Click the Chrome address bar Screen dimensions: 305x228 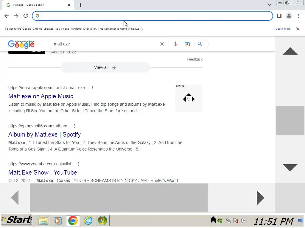point(152,16)
